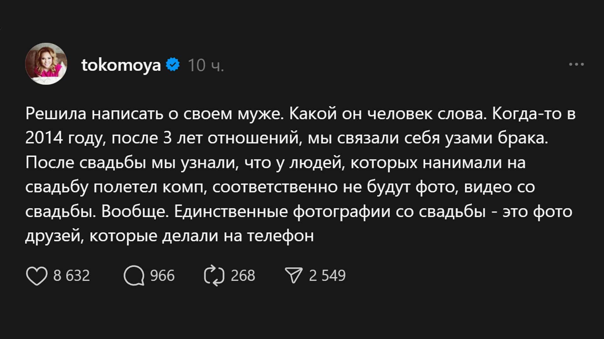Repost using the circular arrows icon
This screenshot has width=604, height=339.
click(214, 276)
